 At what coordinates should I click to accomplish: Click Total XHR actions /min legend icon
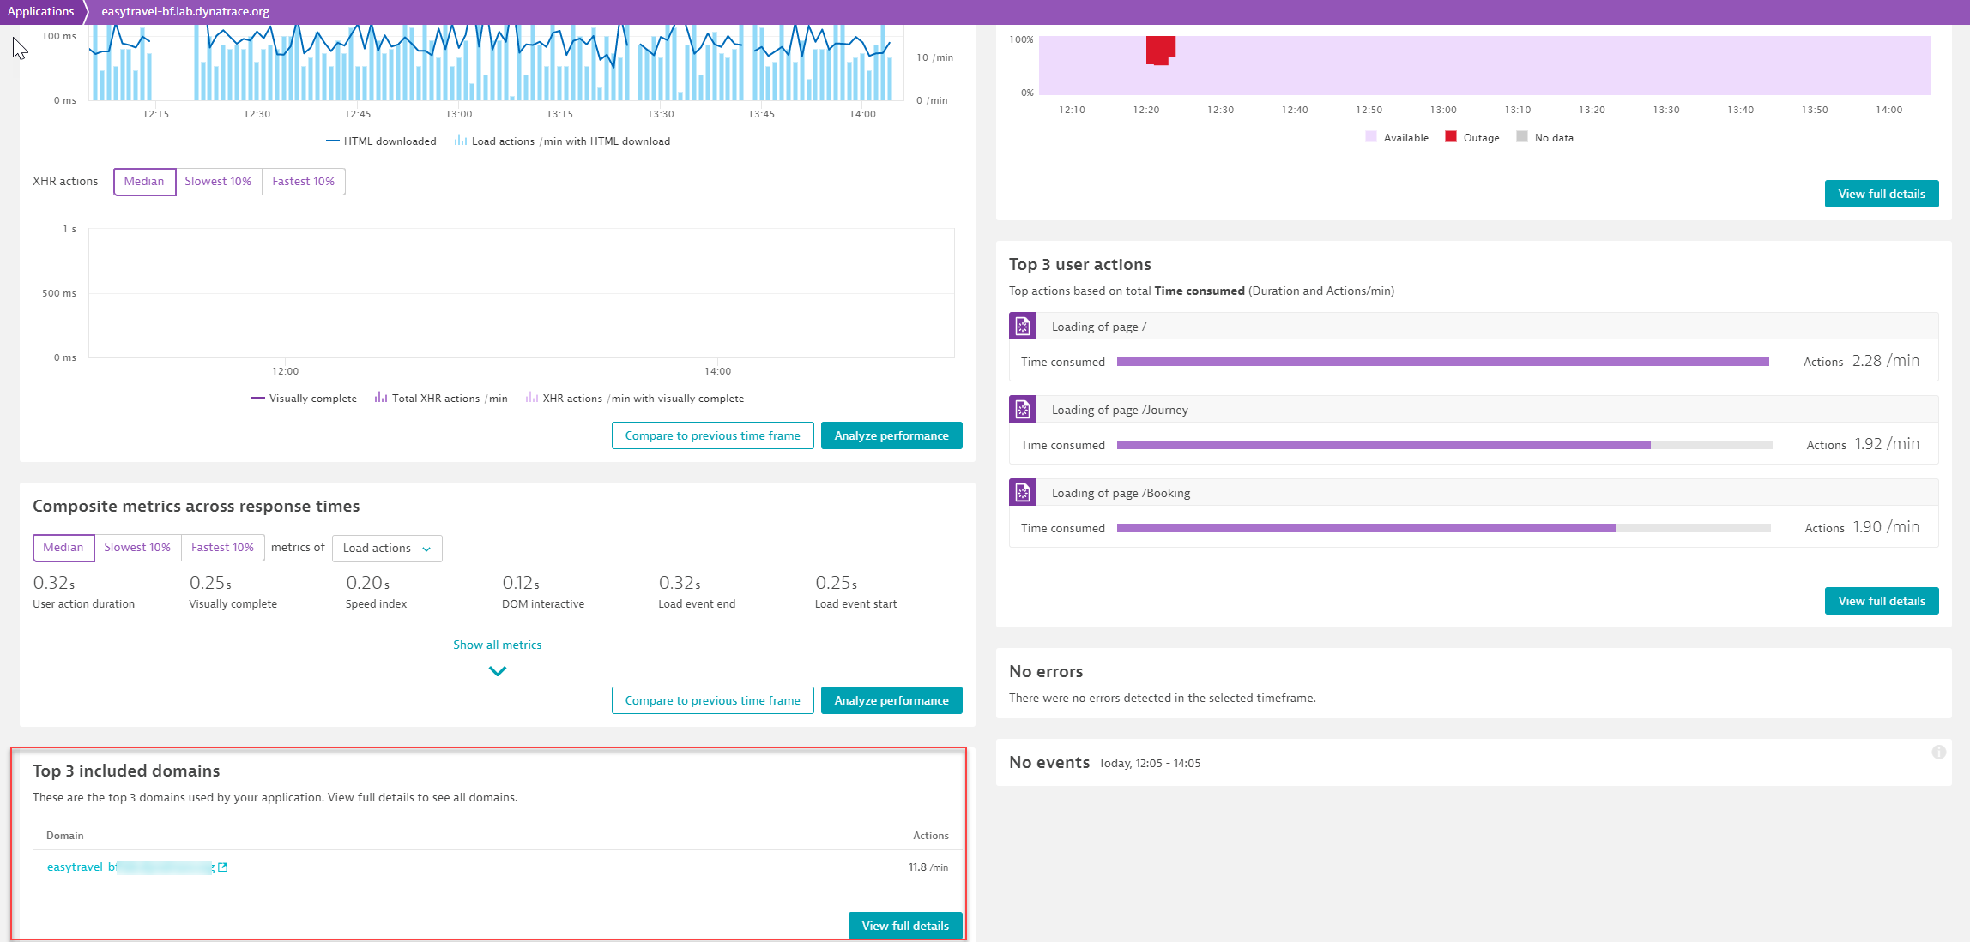381,398
